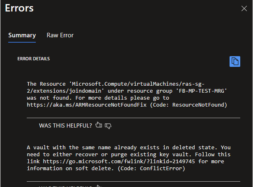Click the Errors panel title
253x187 pixels.
coord(19,8)
